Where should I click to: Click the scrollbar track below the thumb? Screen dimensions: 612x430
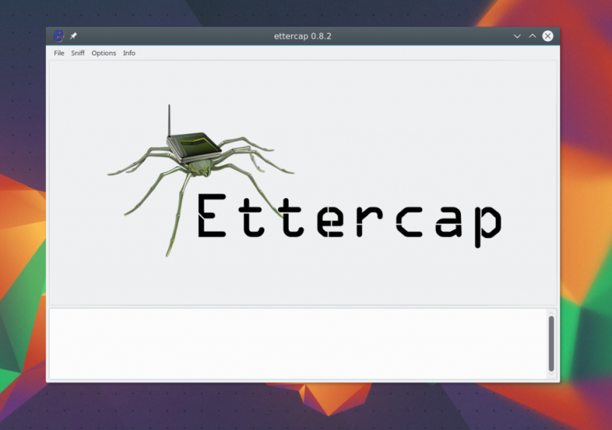[x=552, y=373]
